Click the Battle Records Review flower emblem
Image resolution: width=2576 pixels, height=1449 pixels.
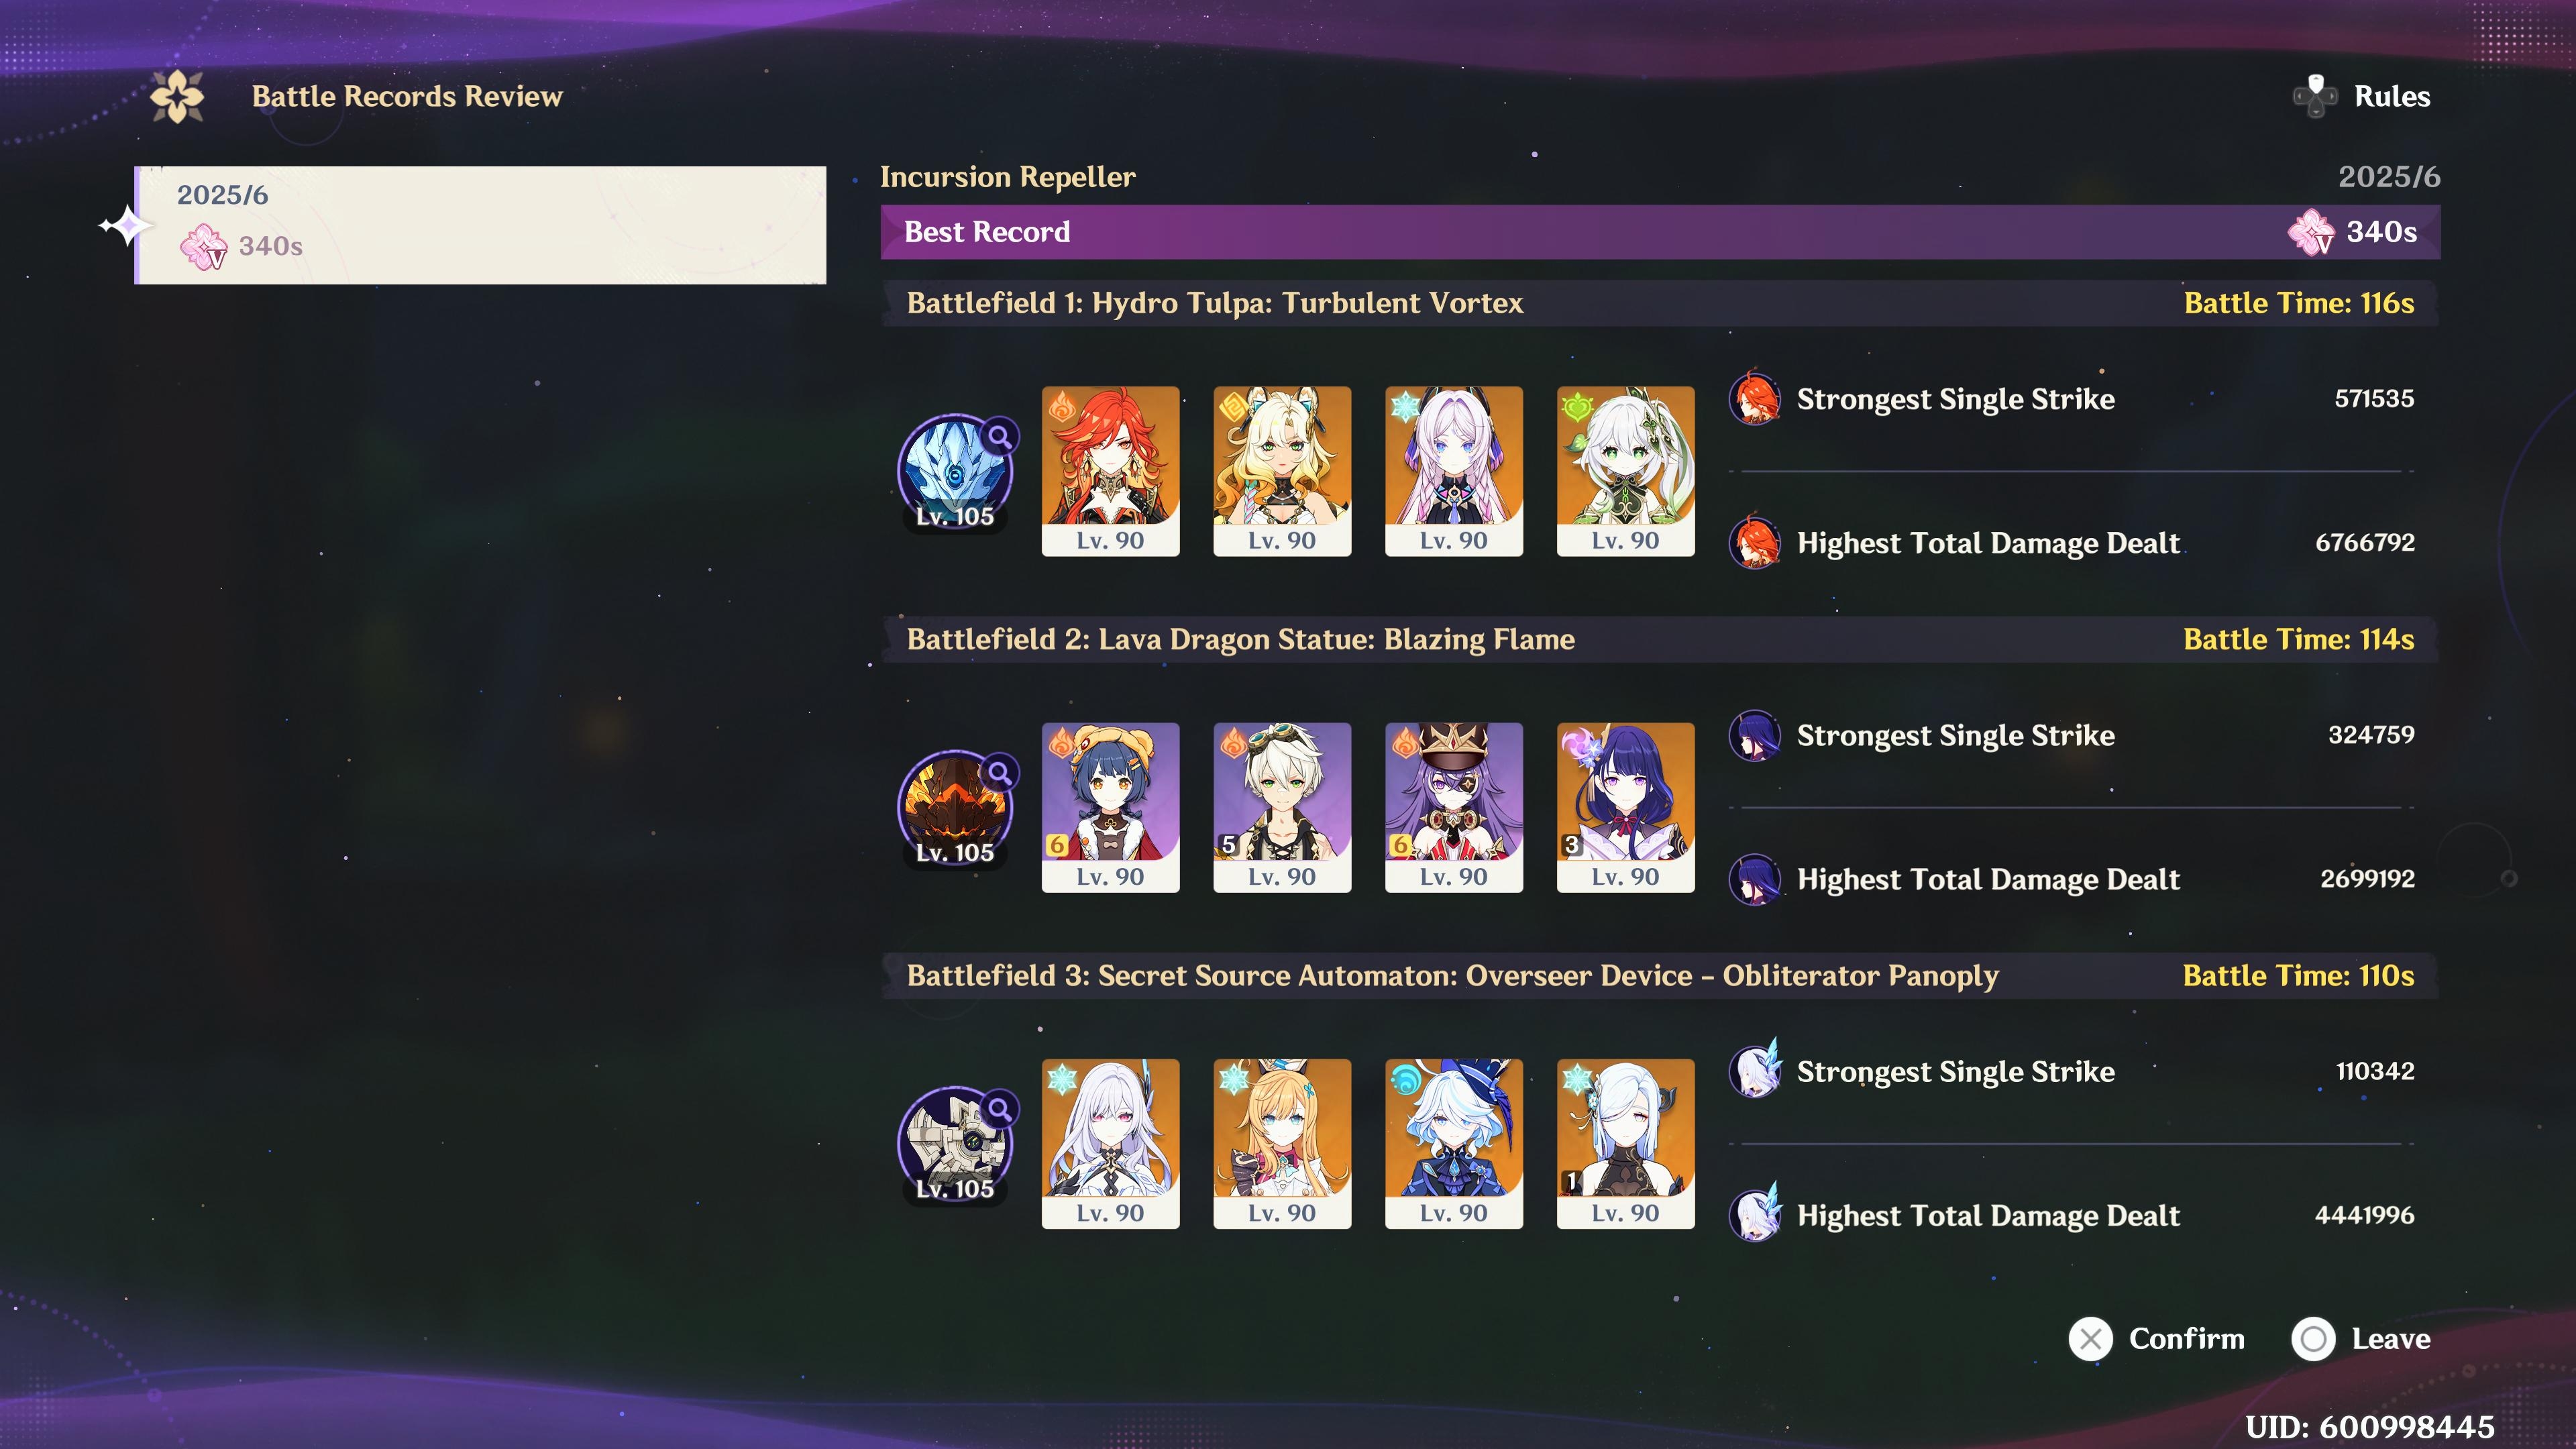177,96
